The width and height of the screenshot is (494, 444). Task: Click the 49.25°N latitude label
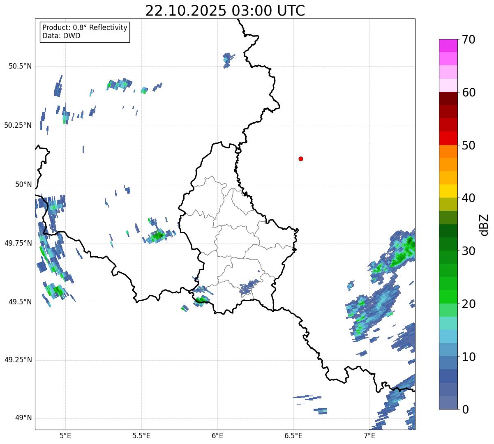tap(18, 360)
